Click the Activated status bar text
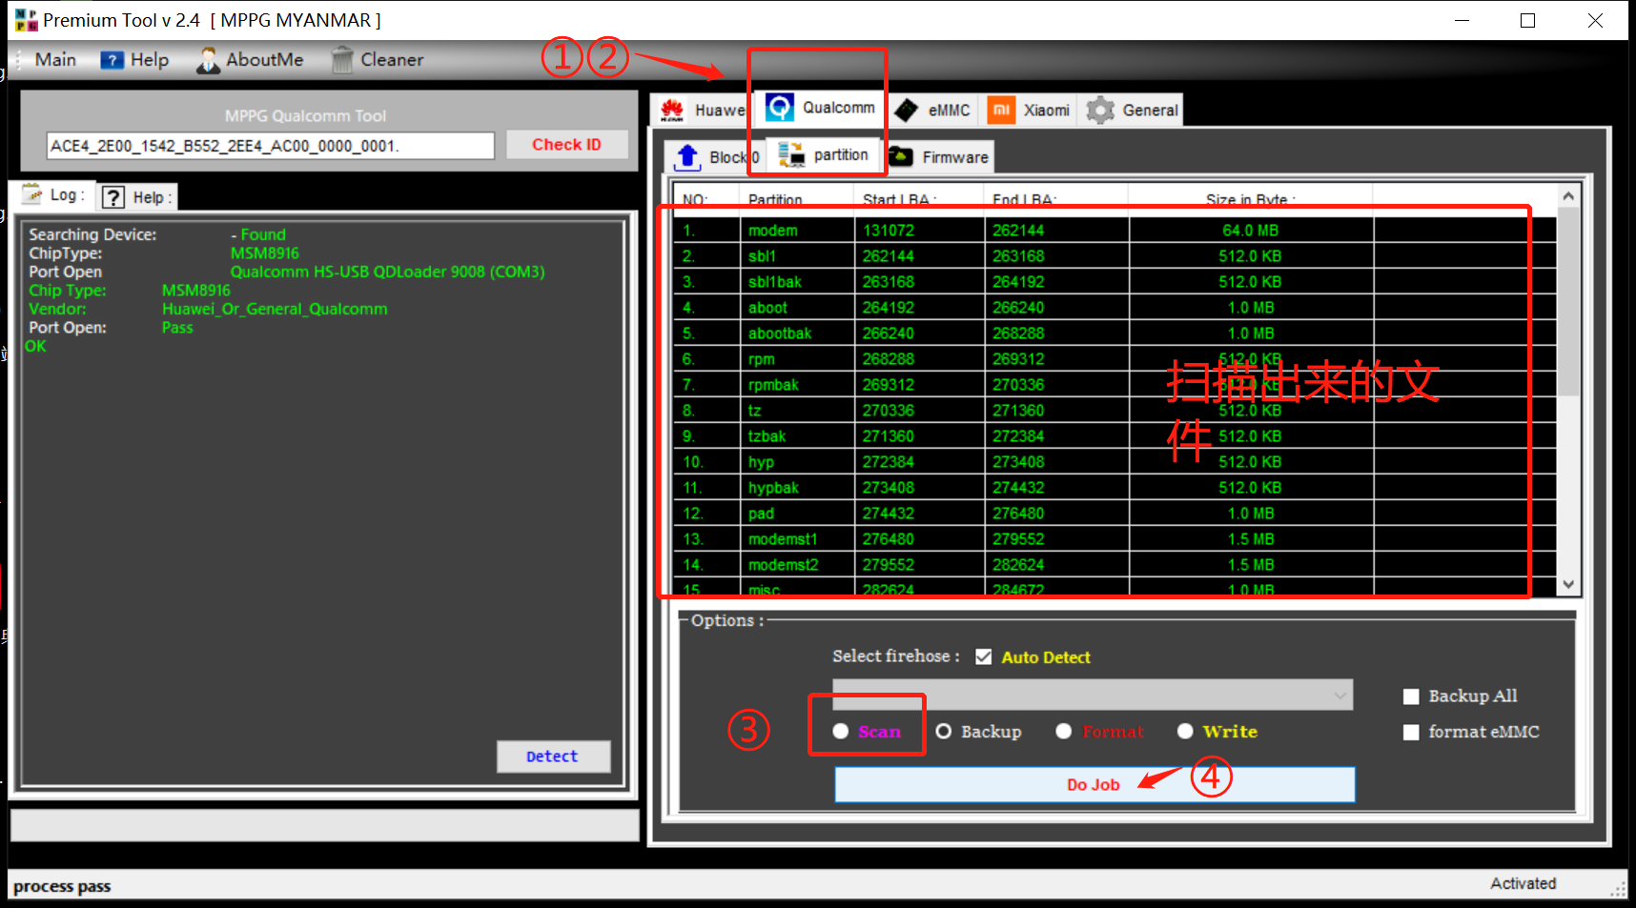 click(1523, 883)
